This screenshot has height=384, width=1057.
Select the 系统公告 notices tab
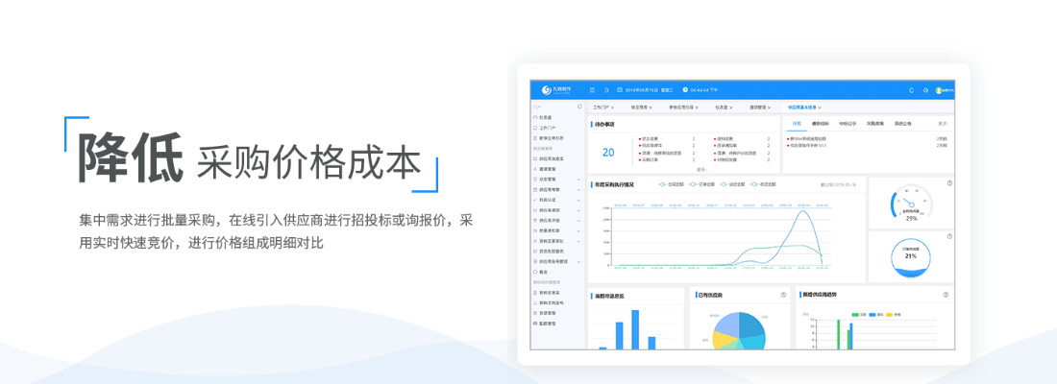pyautogui.click(x=902, y=124)
